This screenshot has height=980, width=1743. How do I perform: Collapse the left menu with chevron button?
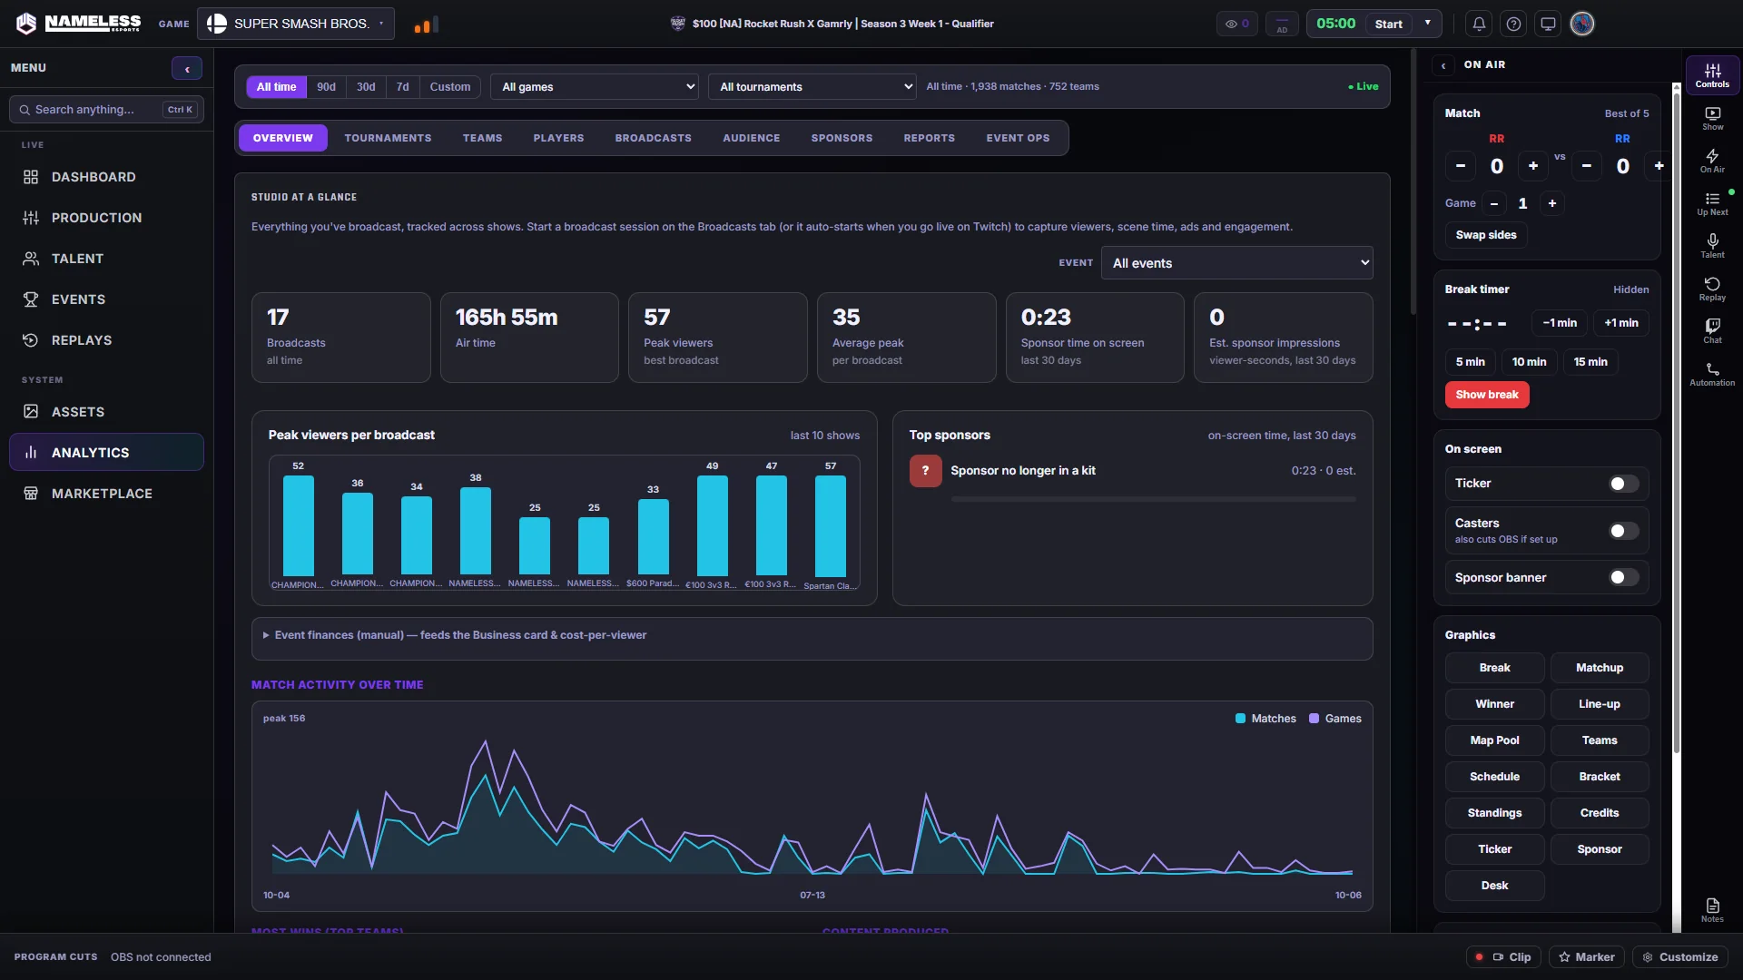pos(187,68)
